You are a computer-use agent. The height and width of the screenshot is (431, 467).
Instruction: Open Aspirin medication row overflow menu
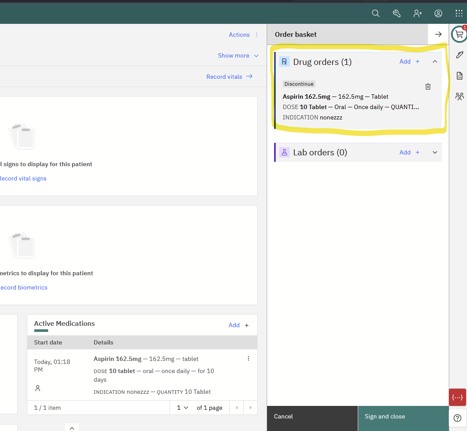tap(248, 358)
